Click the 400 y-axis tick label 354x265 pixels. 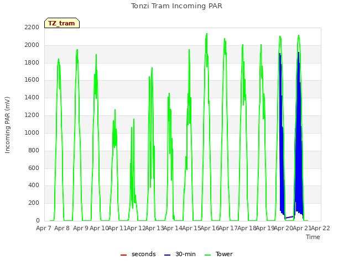click(x=34, y=185)
